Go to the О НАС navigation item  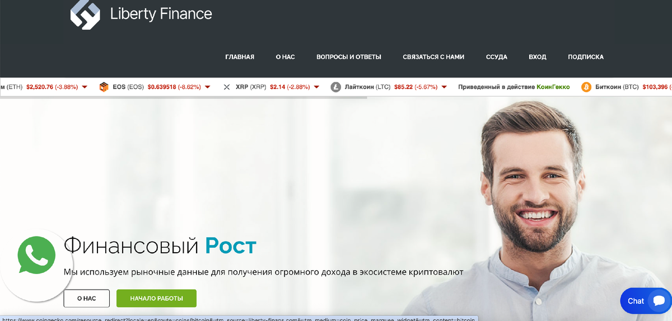286,57
